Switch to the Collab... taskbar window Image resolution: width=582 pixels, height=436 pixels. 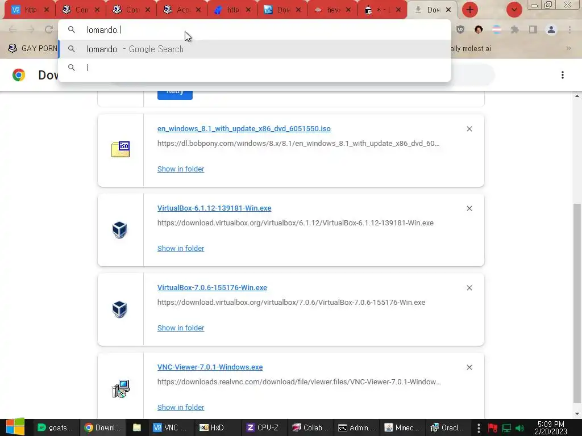[x=310, y=428]
